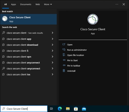Open the three-dot options menu
This screenshot has height=112, width=129.
click(x=117, y=4)
